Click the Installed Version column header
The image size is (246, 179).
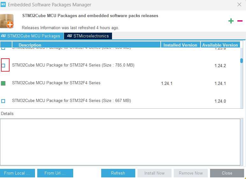click(180, 45)
